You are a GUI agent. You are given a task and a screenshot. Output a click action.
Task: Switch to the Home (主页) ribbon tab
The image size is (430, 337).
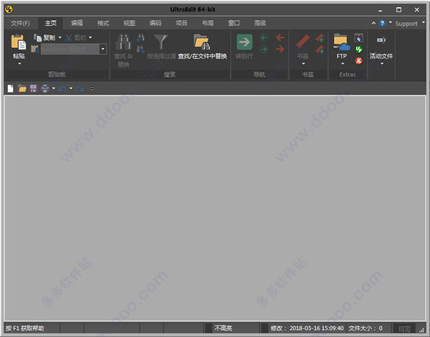pyautogui.click(x=51, y=24)
